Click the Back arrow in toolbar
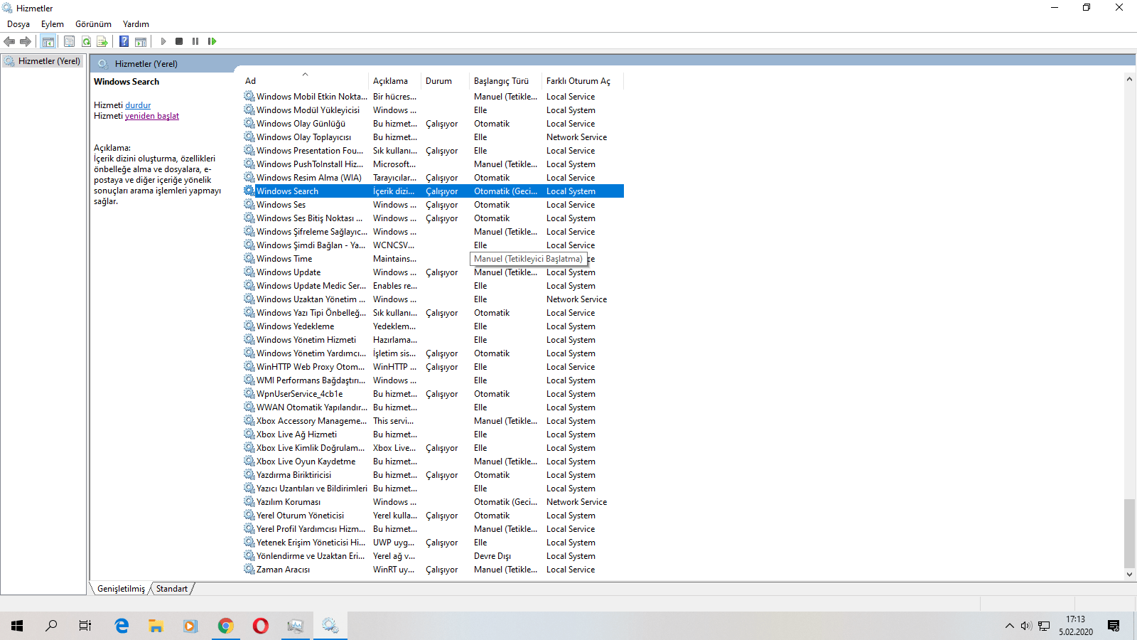 point(9,41)
